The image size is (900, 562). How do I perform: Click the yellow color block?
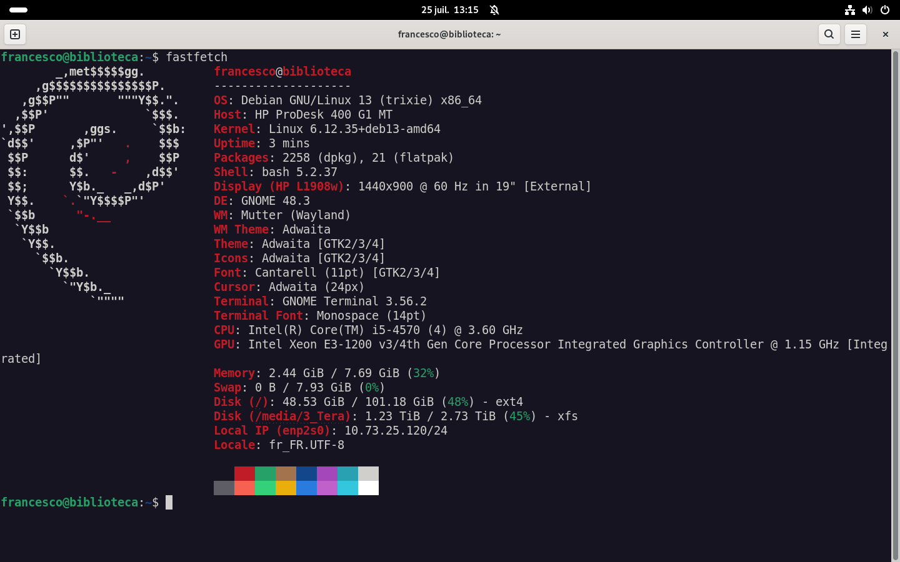286,488
